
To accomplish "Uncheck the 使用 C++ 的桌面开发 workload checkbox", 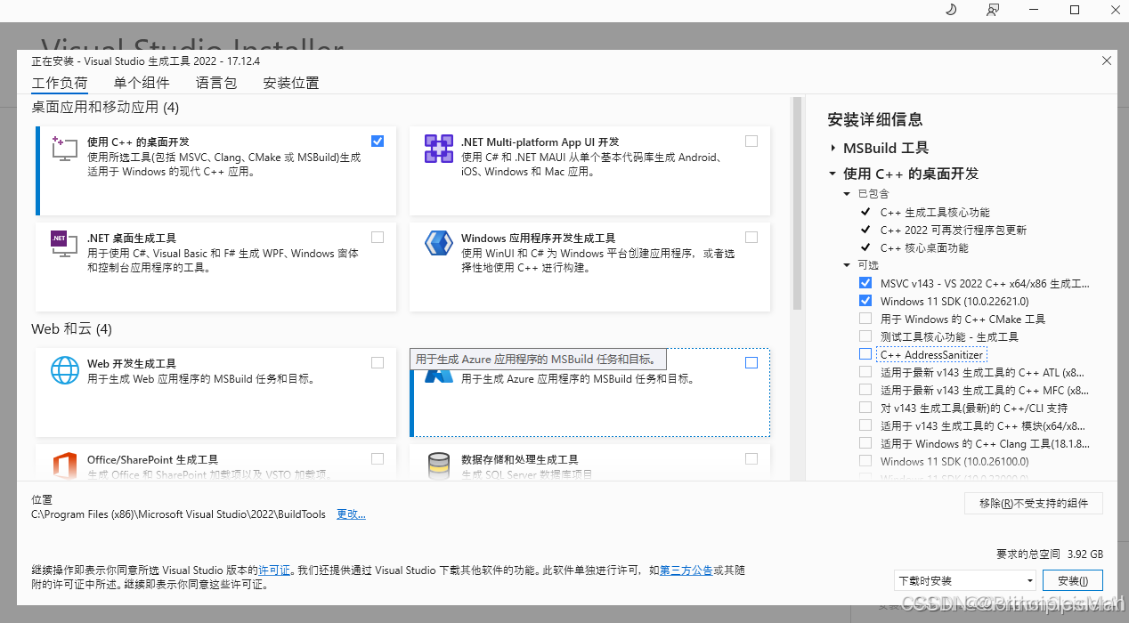I will click(x=378, y=141).
